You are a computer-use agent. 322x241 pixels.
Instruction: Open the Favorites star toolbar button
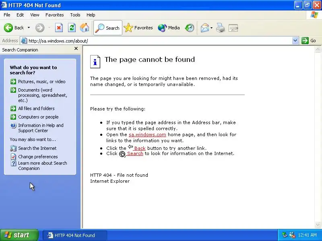click(x=138, y=28)
